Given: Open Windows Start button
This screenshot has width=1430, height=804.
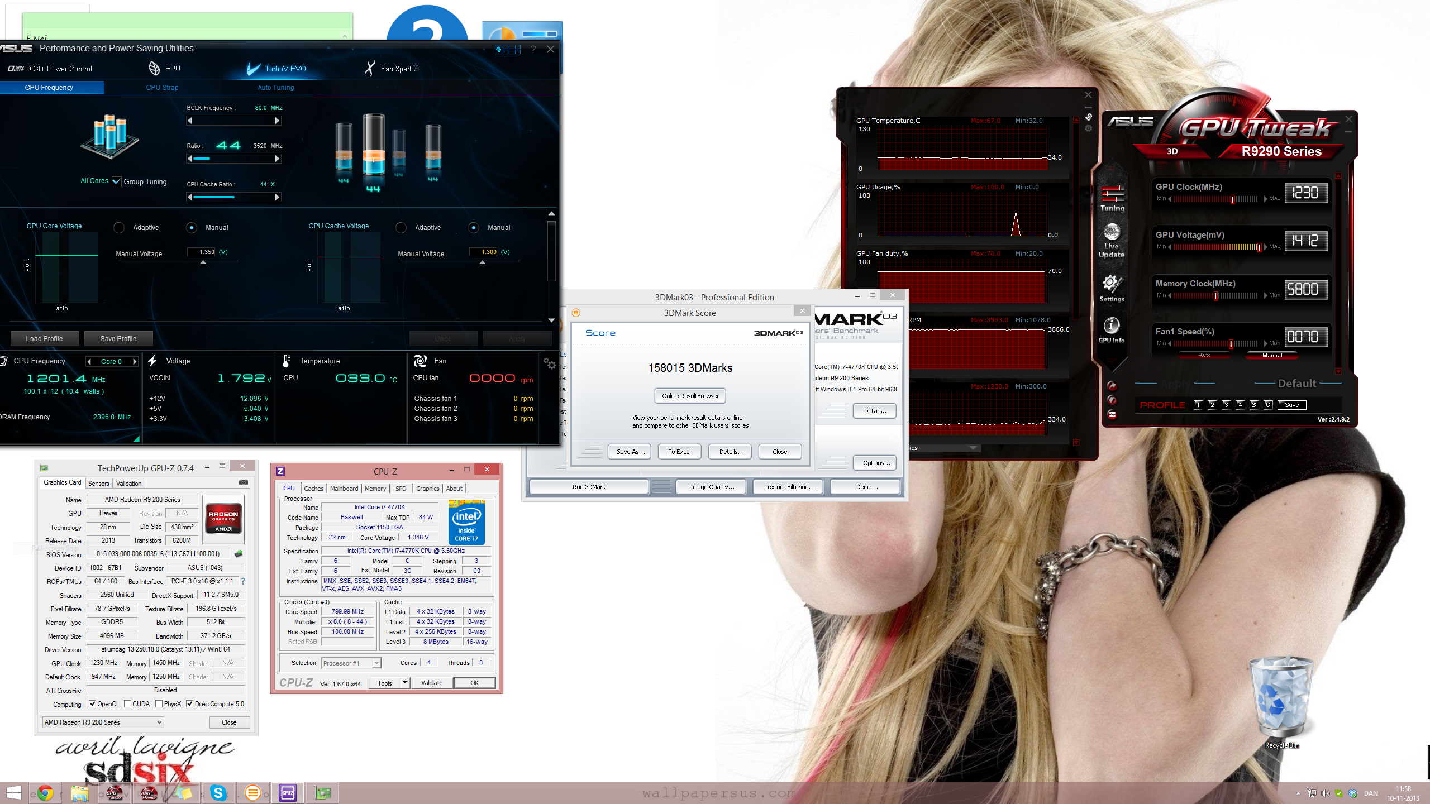Looking at the screenshot, I should [x=14, y=793].
